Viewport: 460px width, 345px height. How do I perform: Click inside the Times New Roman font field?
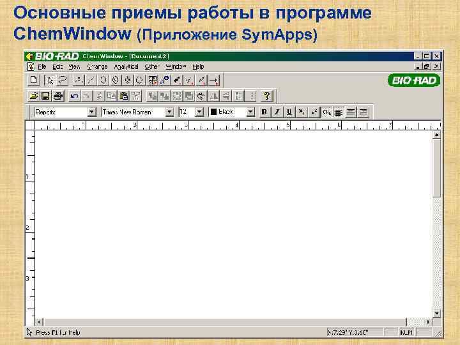[133, 112]
